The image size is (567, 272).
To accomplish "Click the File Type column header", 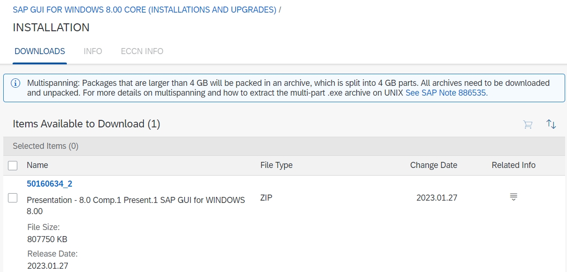I will click(x=276, y=165).
